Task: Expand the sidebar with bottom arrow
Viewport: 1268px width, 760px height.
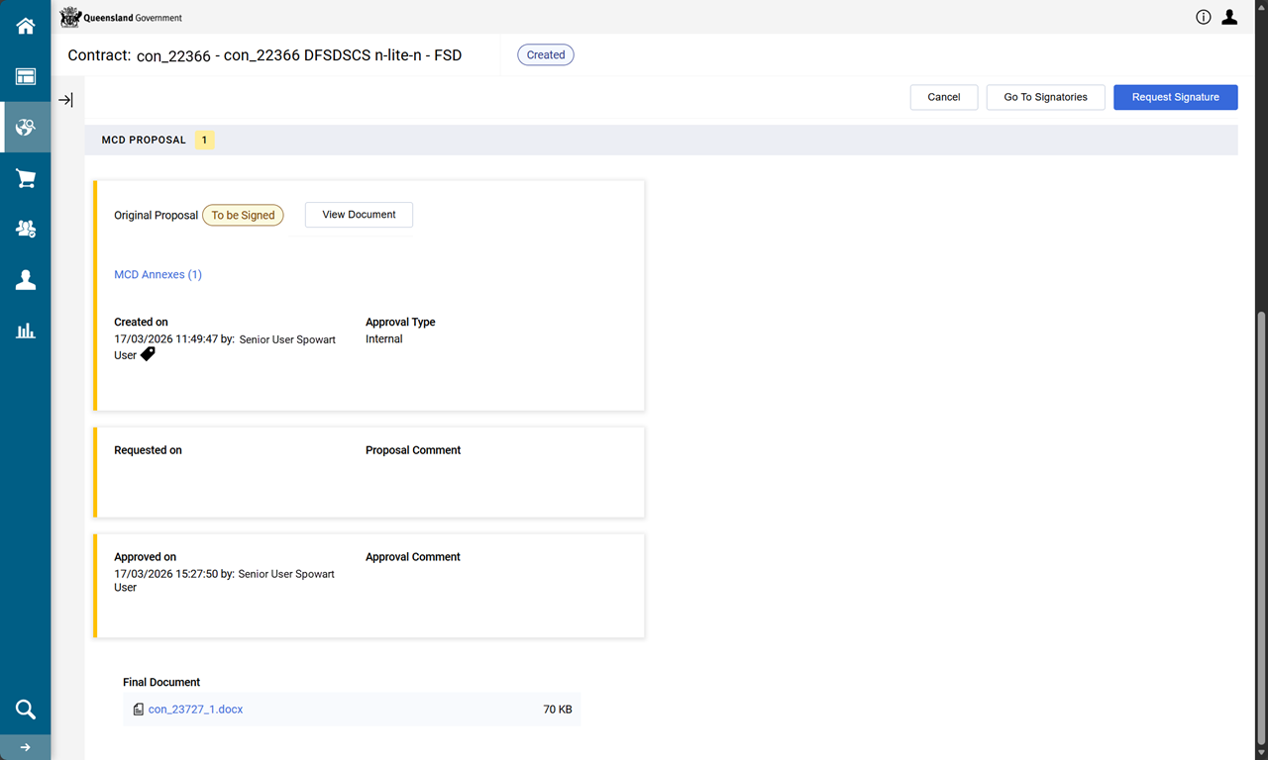Action: (x=26, y=747)
